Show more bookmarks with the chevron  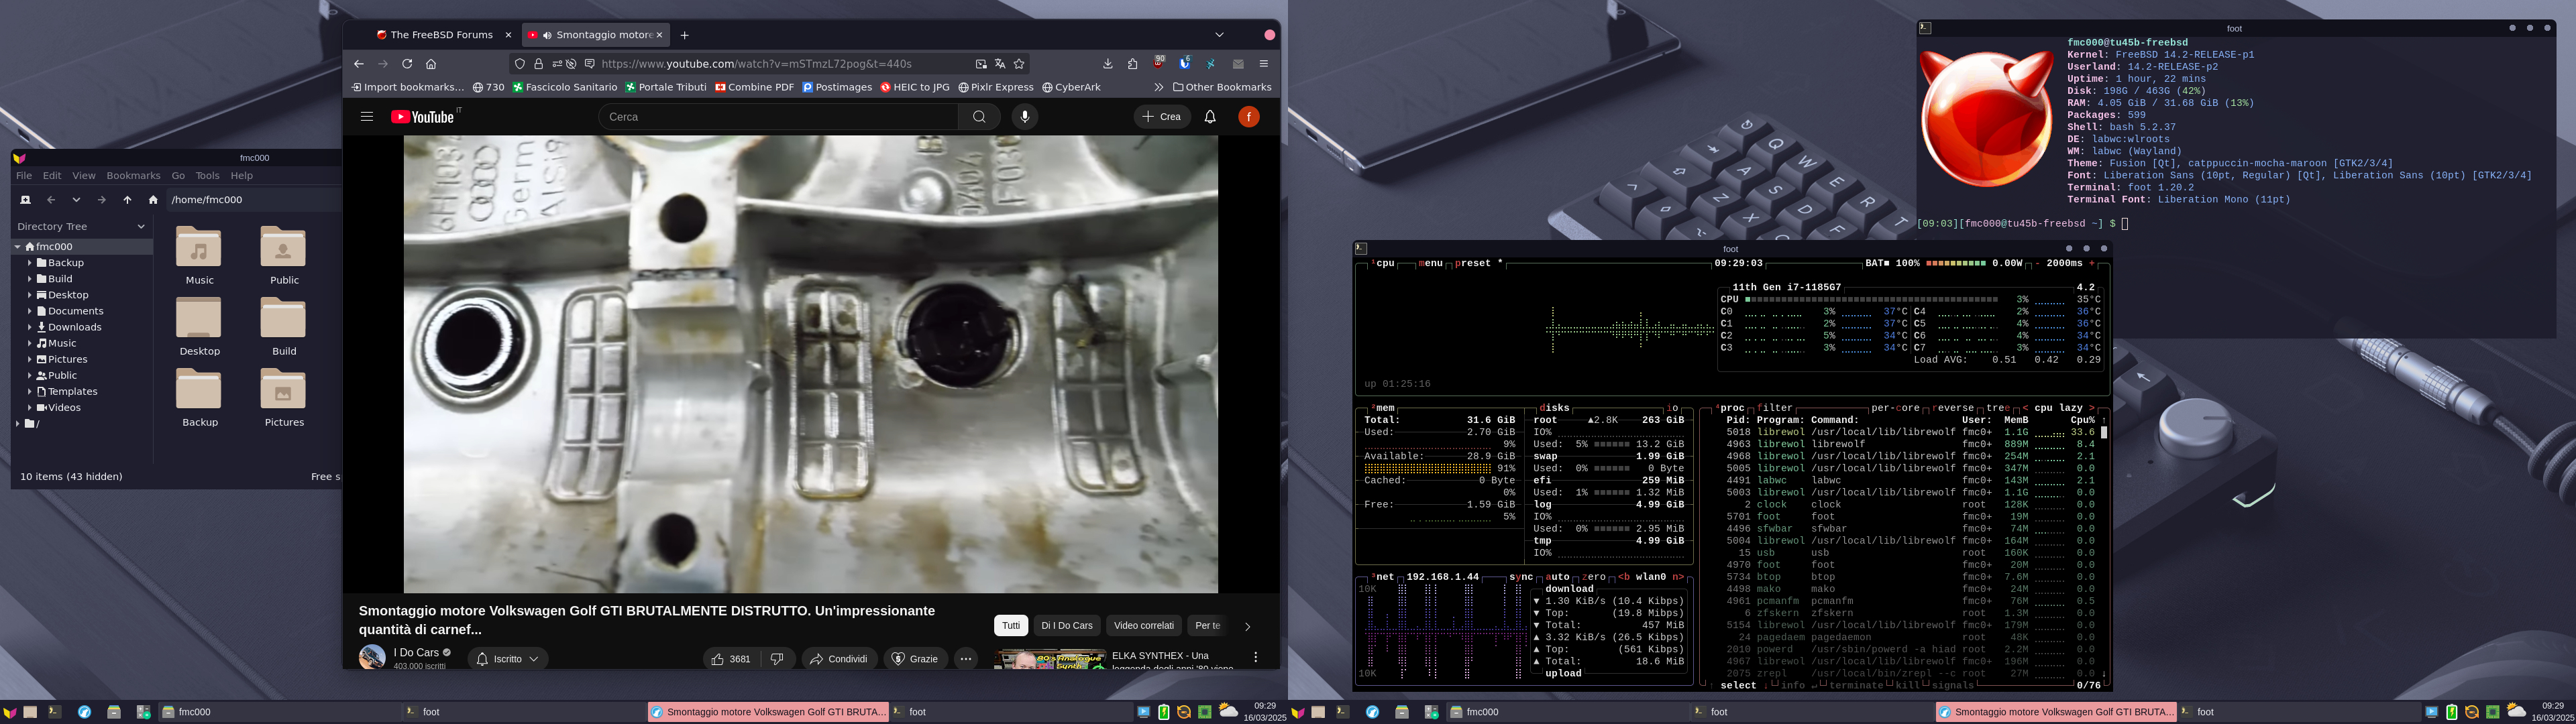(1159, 87)
